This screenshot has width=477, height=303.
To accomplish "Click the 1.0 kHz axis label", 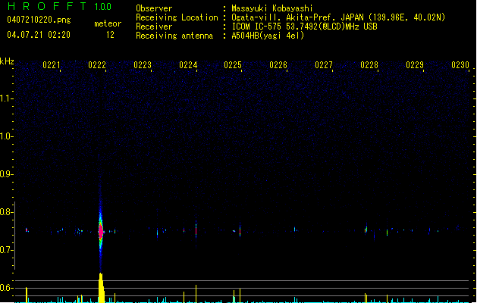I will 6,136.
